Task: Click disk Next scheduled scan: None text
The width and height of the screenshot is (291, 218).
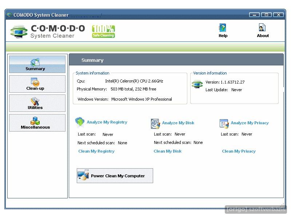Action: click(178, 142)
